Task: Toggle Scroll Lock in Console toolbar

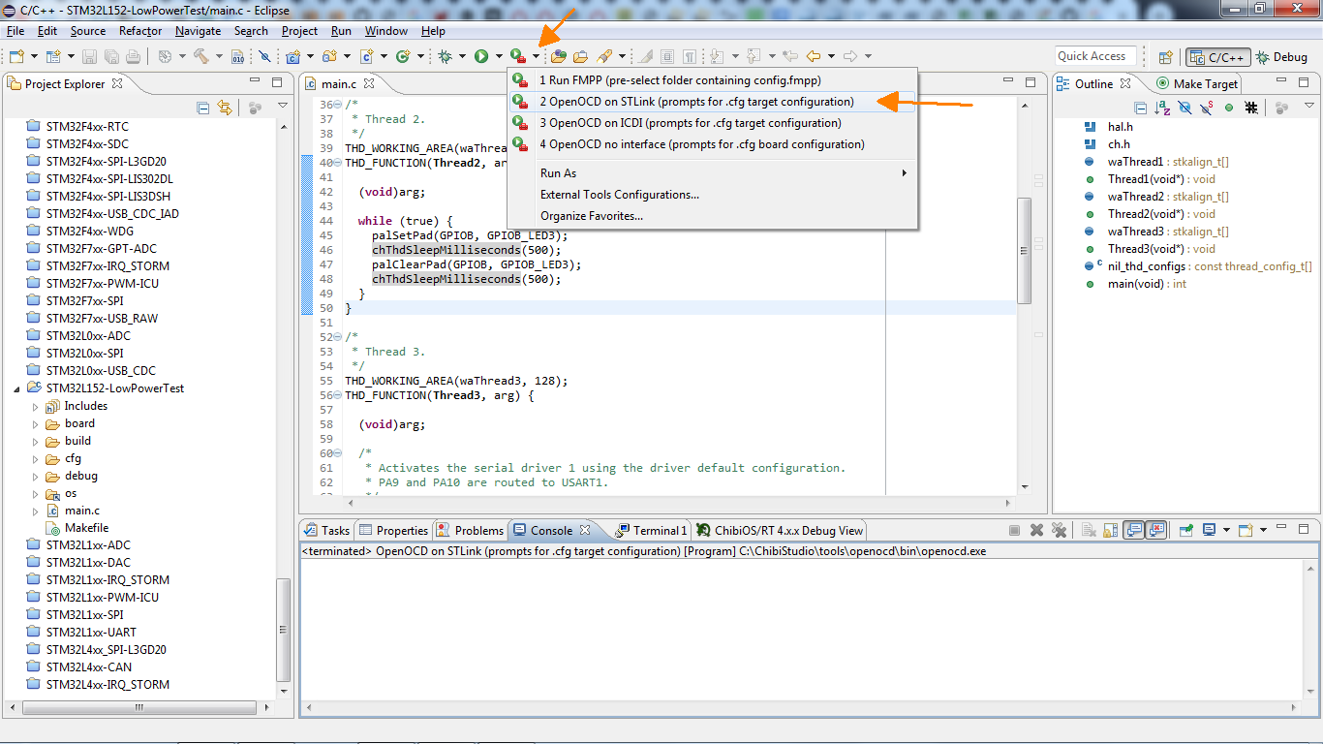Action: tap(1110, 531)
